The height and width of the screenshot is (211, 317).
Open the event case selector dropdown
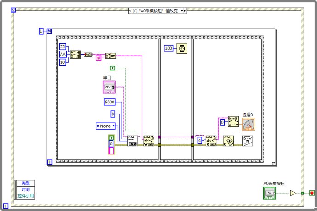pyautogui.click(x=182, y=11)
